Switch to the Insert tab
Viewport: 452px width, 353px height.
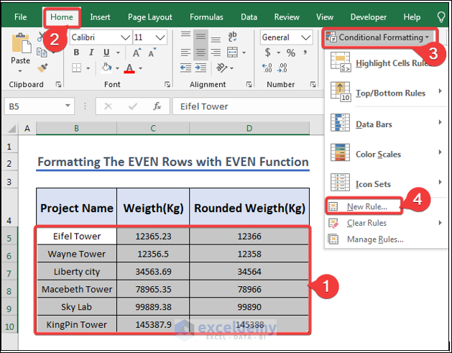click(100, 17)
